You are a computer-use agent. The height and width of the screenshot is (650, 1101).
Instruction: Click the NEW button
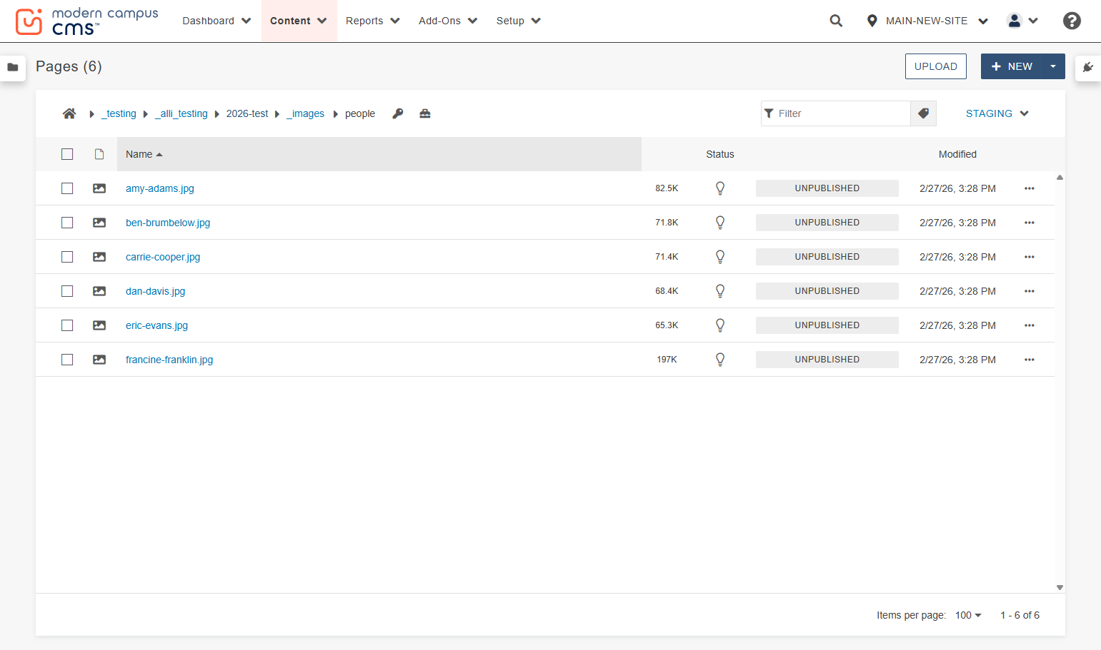click(1012, 66)
